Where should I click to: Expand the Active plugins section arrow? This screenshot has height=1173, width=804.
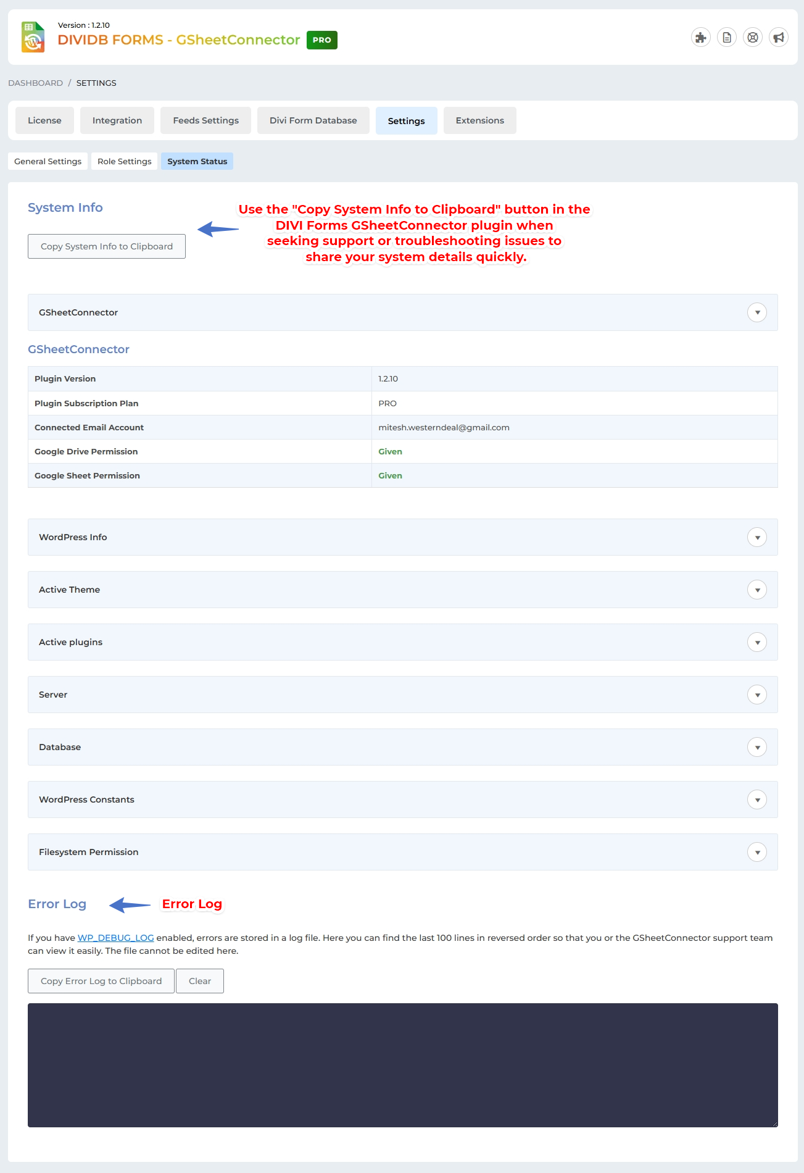click(757, 642)
